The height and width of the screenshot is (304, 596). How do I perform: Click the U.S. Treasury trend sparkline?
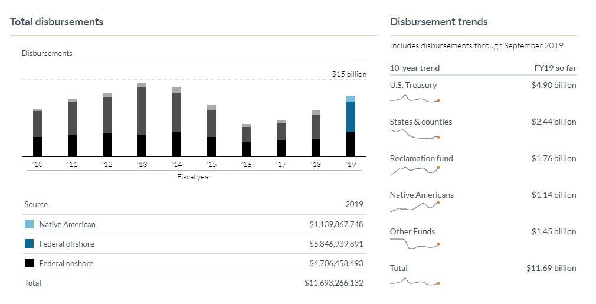coord(414,99)
